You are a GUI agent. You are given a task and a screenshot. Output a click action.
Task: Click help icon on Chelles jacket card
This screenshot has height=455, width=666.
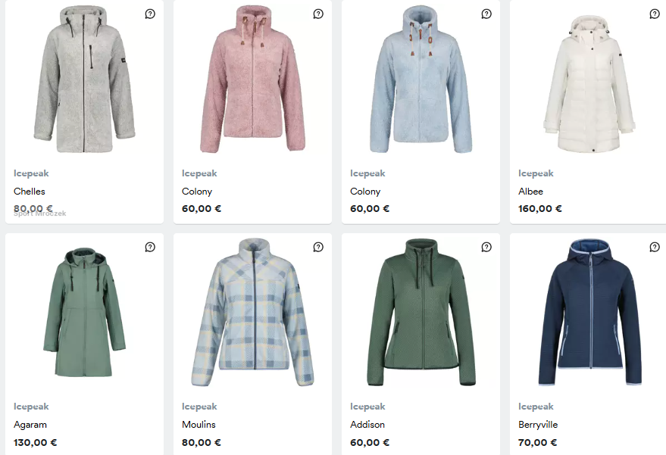coord(150,14)
